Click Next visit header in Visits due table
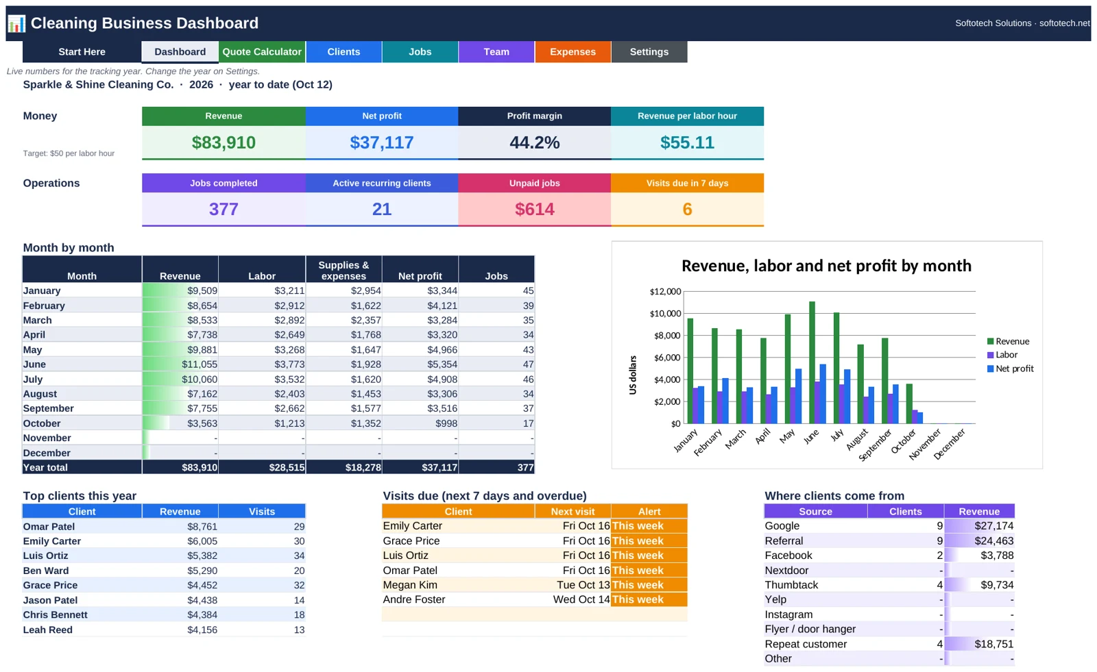Screen dimensions: 1097x672 point(572,512)
